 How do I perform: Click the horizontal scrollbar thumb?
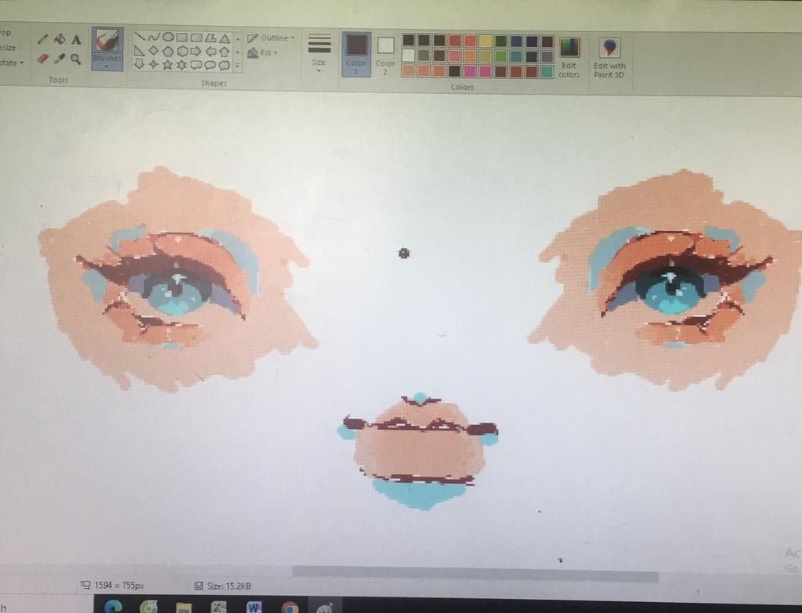475,573
